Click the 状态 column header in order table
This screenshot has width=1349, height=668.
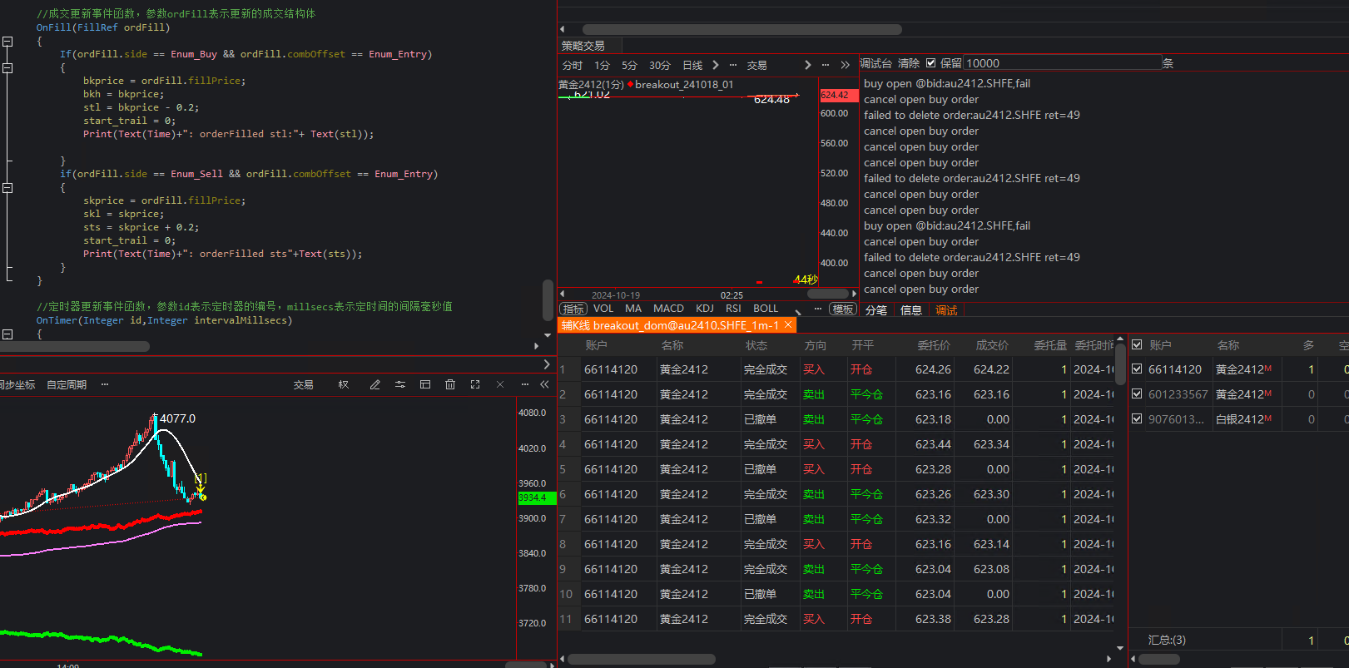click(756, 344)
